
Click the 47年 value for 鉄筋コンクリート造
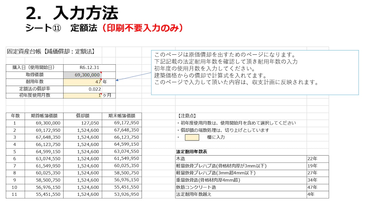[318, 187]
